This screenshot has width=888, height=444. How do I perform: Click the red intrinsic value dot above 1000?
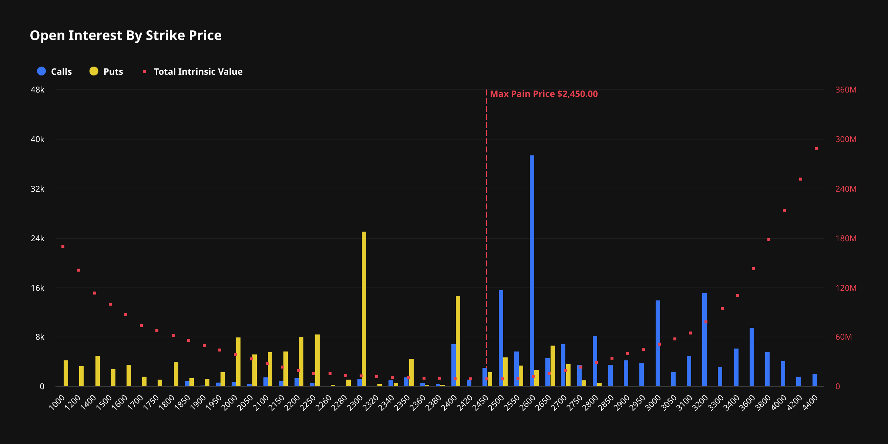[x=63, y=246]
